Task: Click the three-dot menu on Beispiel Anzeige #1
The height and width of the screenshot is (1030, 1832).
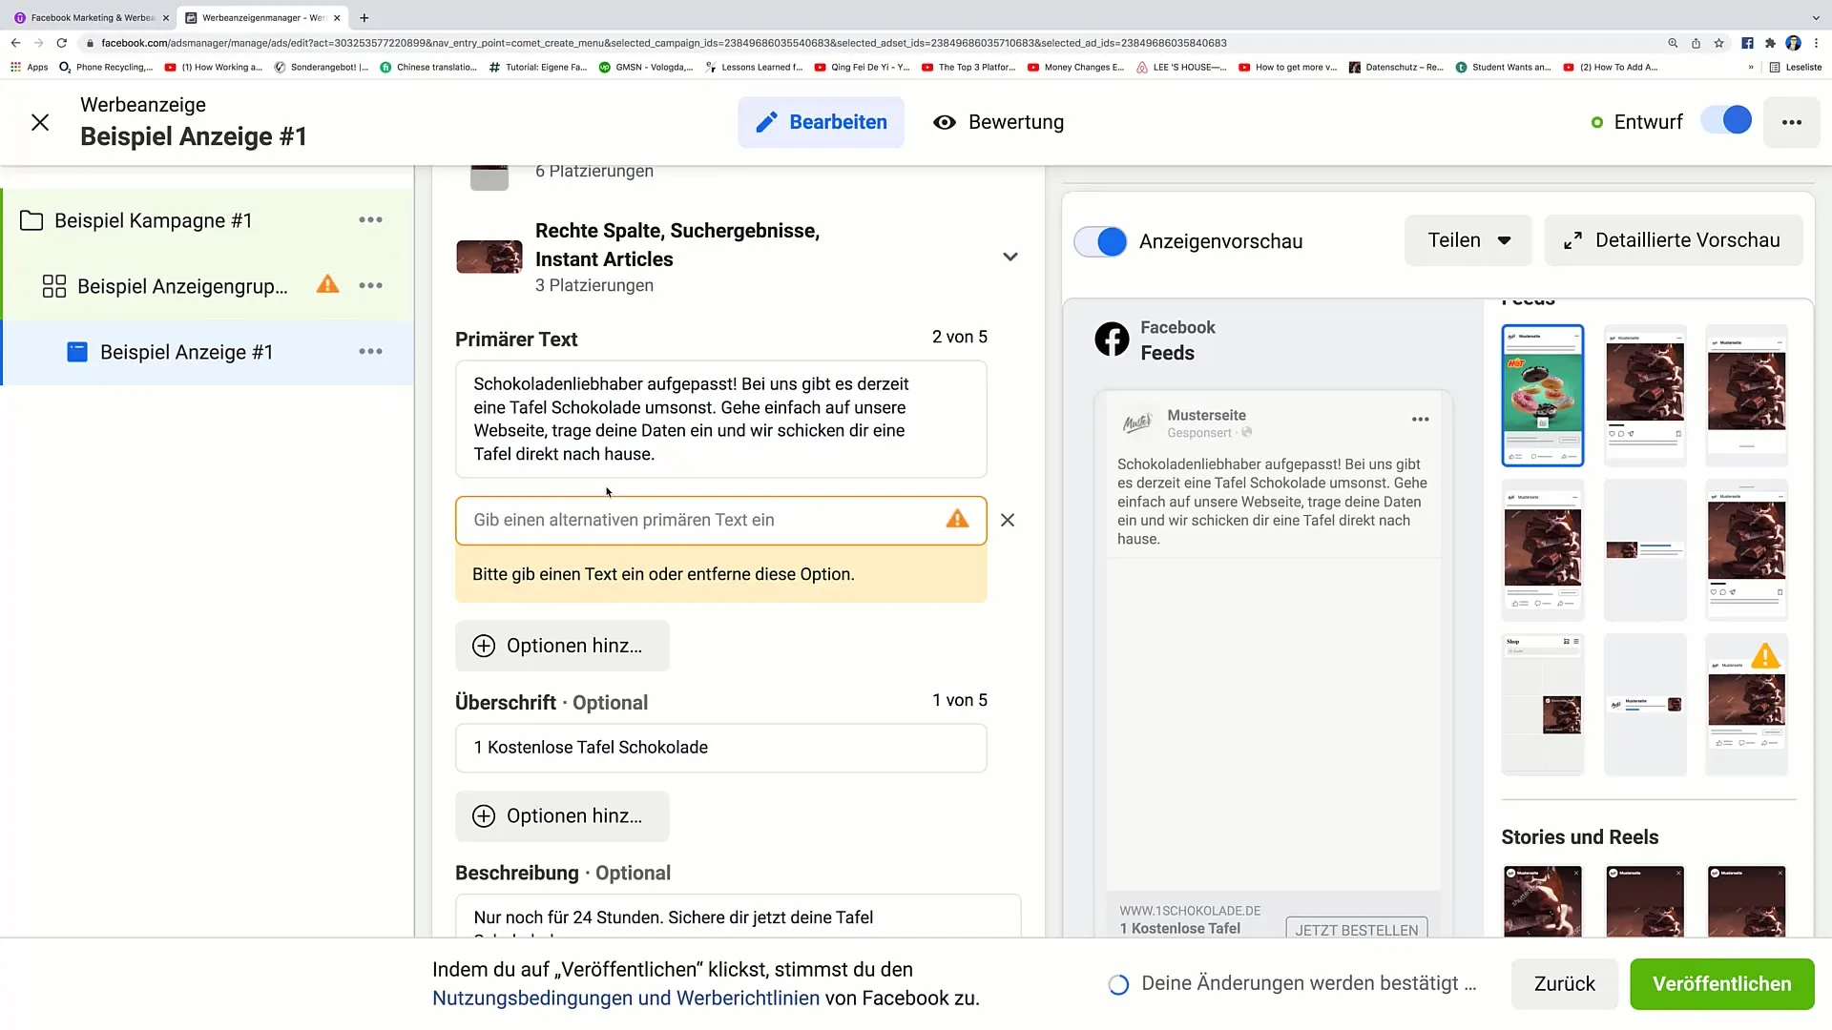Action: (x=372, y=352)
